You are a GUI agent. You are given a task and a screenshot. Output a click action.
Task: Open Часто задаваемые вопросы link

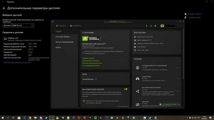91,66
